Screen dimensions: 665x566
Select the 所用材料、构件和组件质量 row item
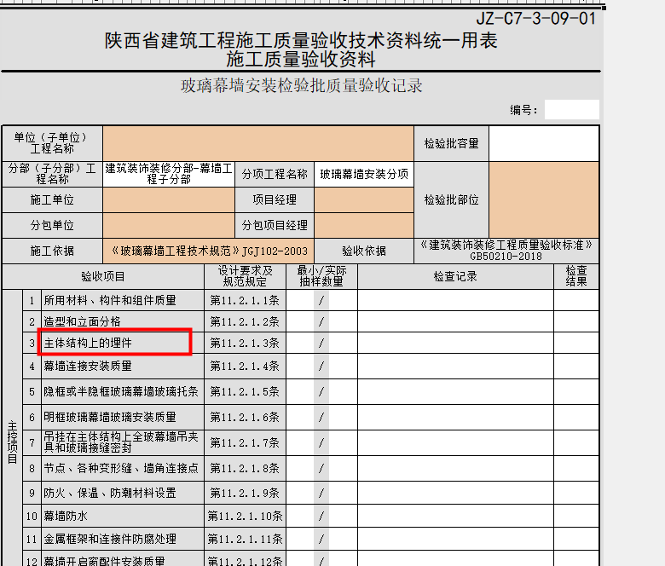(x=122, y=300)
